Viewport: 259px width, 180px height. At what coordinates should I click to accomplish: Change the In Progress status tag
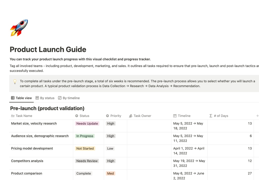coord(85,136)
